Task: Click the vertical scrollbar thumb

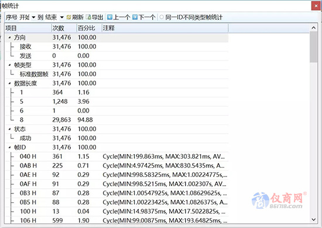Action: pos(314,47)
